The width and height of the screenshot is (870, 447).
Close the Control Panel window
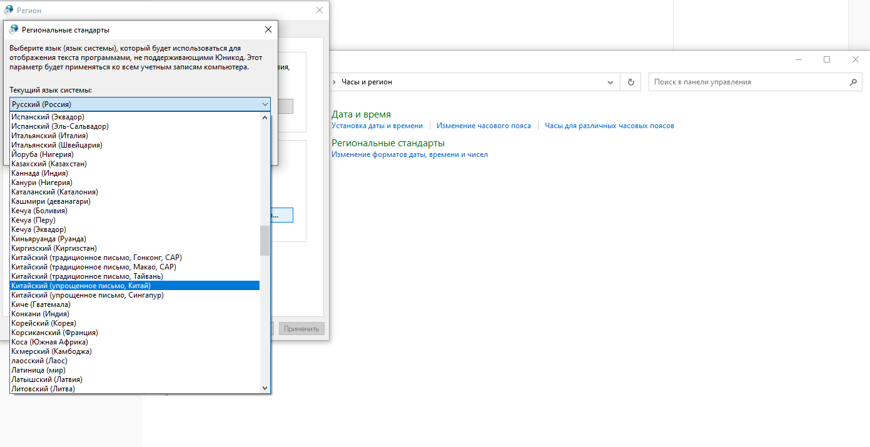(x=855, y=59)
